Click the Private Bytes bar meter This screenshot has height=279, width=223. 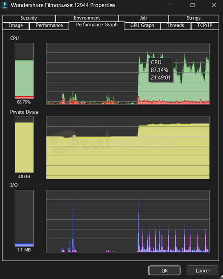(24, 145)
